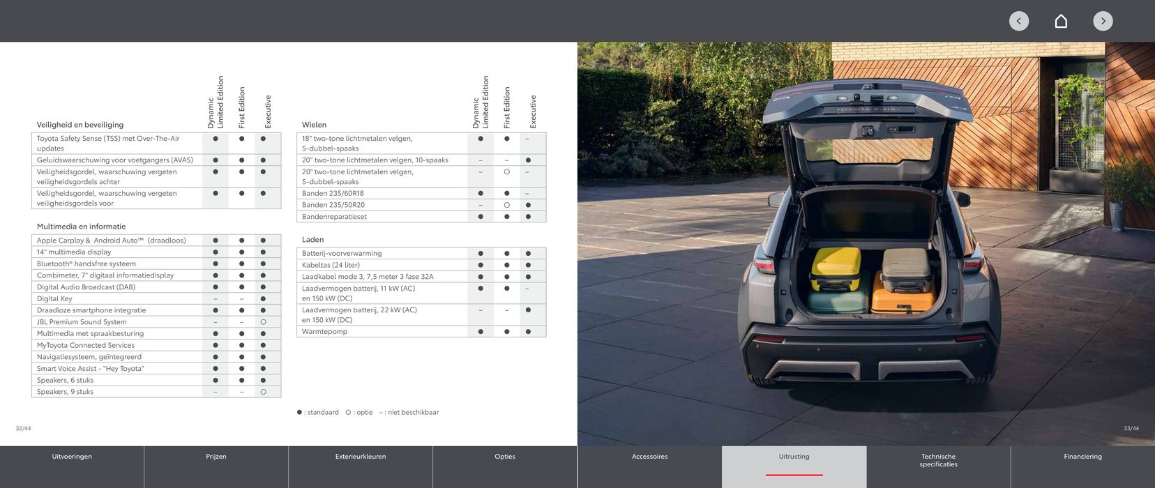The height and width of the screenshot is (488, 1155).
Task: Switch to the Prijzen tab
Action: click(216, 457)
